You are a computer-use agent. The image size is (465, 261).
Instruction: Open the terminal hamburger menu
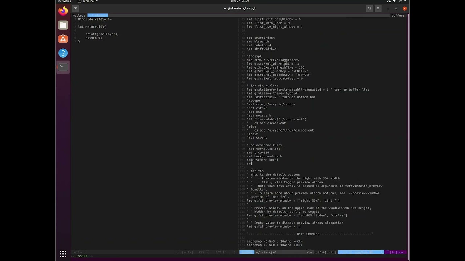378,8
